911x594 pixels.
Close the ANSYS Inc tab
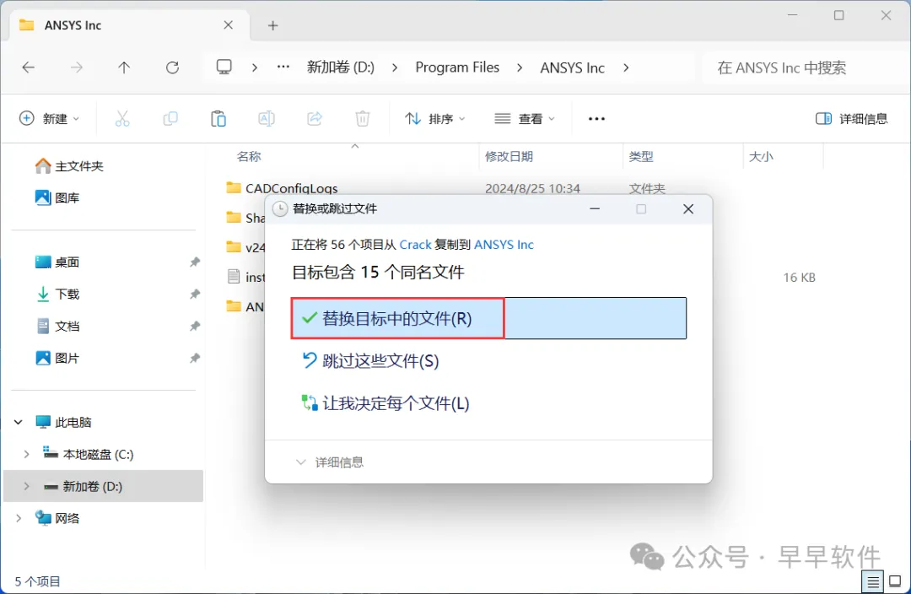coord(229,25)
